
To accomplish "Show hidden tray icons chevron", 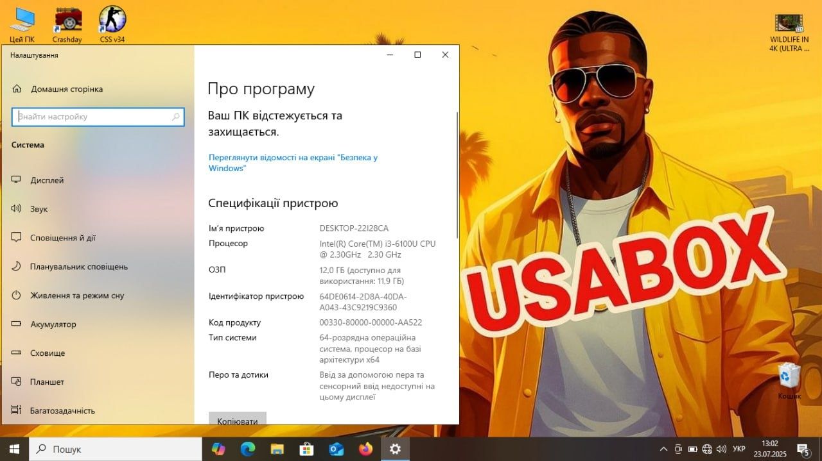I will [x=663, y=449].
